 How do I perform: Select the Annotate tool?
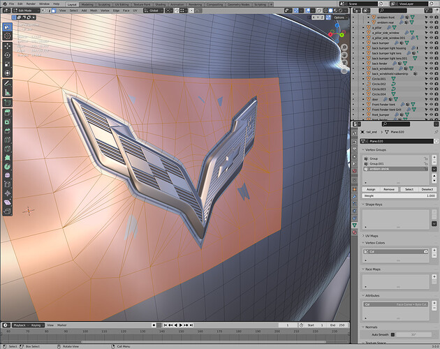pyautogui.click(x=7, y=83)
